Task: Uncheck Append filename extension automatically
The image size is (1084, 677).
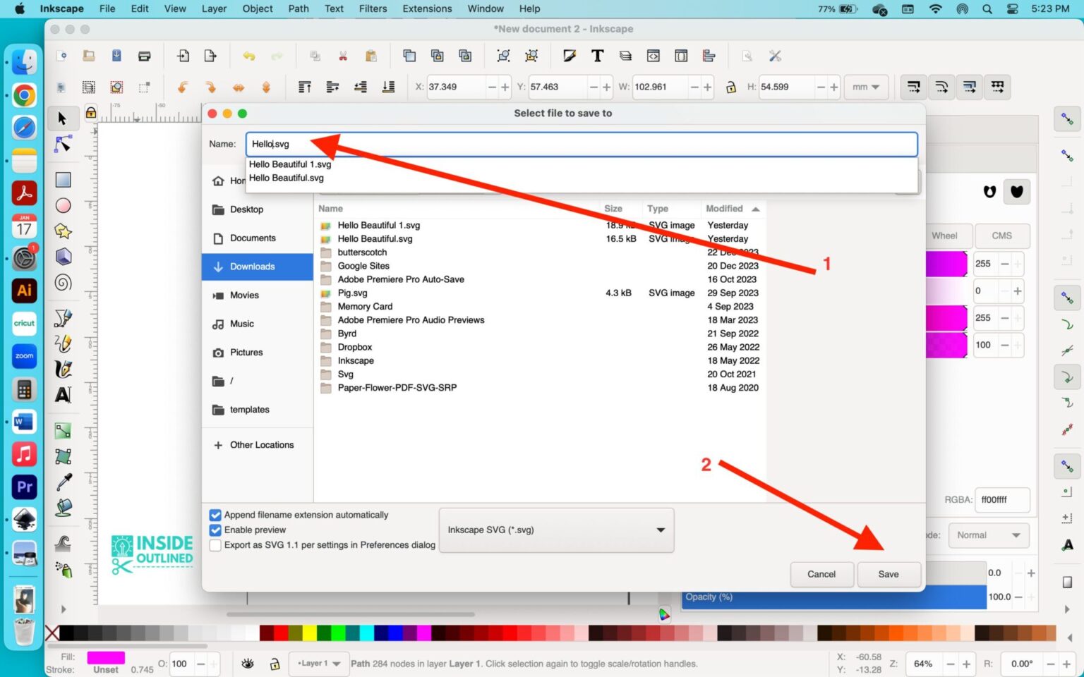Action: 215,515
